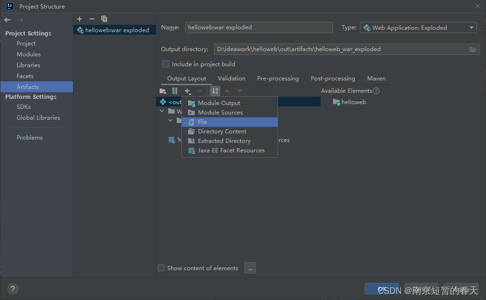Select File in the popup menu
Screen dimensions: 486x300
pos(230,122)
